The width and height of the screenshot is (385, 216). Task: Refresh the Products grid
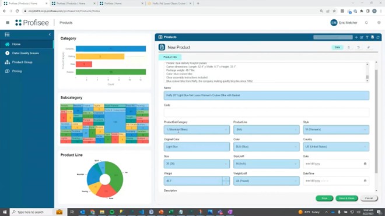[x=378, y=37]
